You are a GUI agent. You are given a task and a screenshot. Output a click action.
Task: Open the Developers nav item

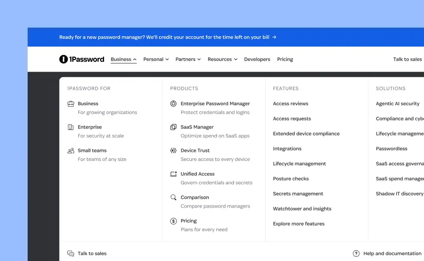pos(257,59)
